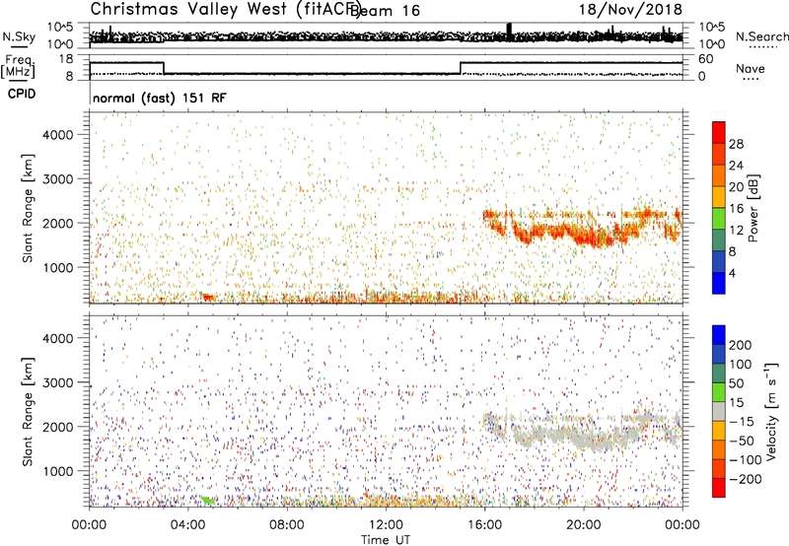
Task: Click the '3000' tick on the power panel
Action: coord(57,179)
